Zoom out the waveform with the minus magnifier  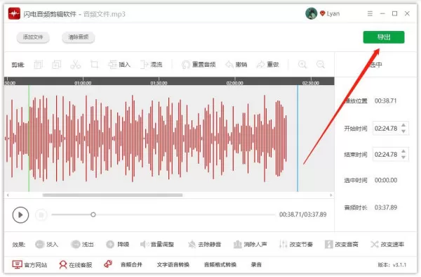(321, 65)
